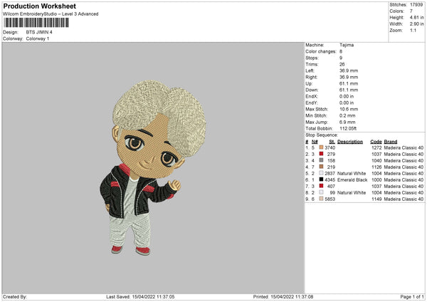Image resolution: width=427 pixels, height=302 pixels.
Task: Click the Brand column header
Action: [391, 142]
